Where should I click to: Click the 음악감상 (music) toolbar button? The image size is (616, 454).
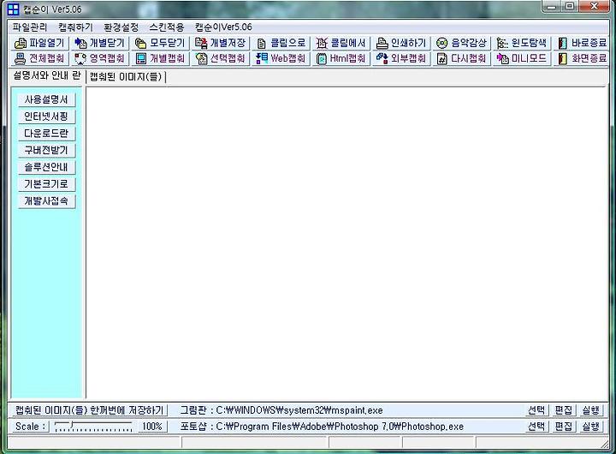[x=462, y=43]
